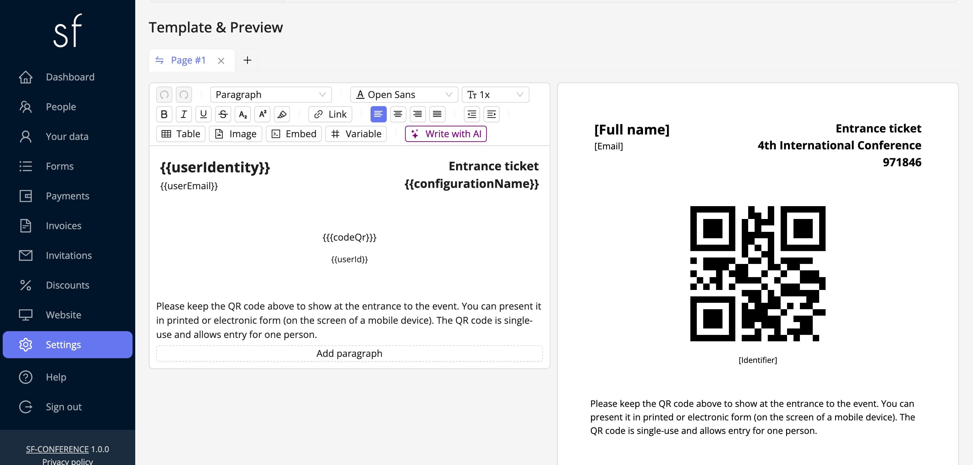Click [Full name] in the preview
The image size is (973, 465).
pos(632,129)
